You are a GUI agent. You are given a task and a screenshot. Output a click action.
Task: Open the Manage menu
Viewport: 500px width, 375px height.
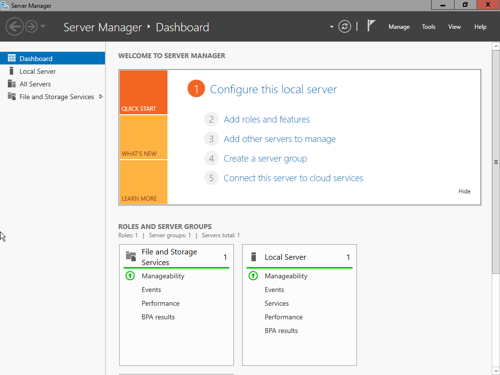pos(399,27)
